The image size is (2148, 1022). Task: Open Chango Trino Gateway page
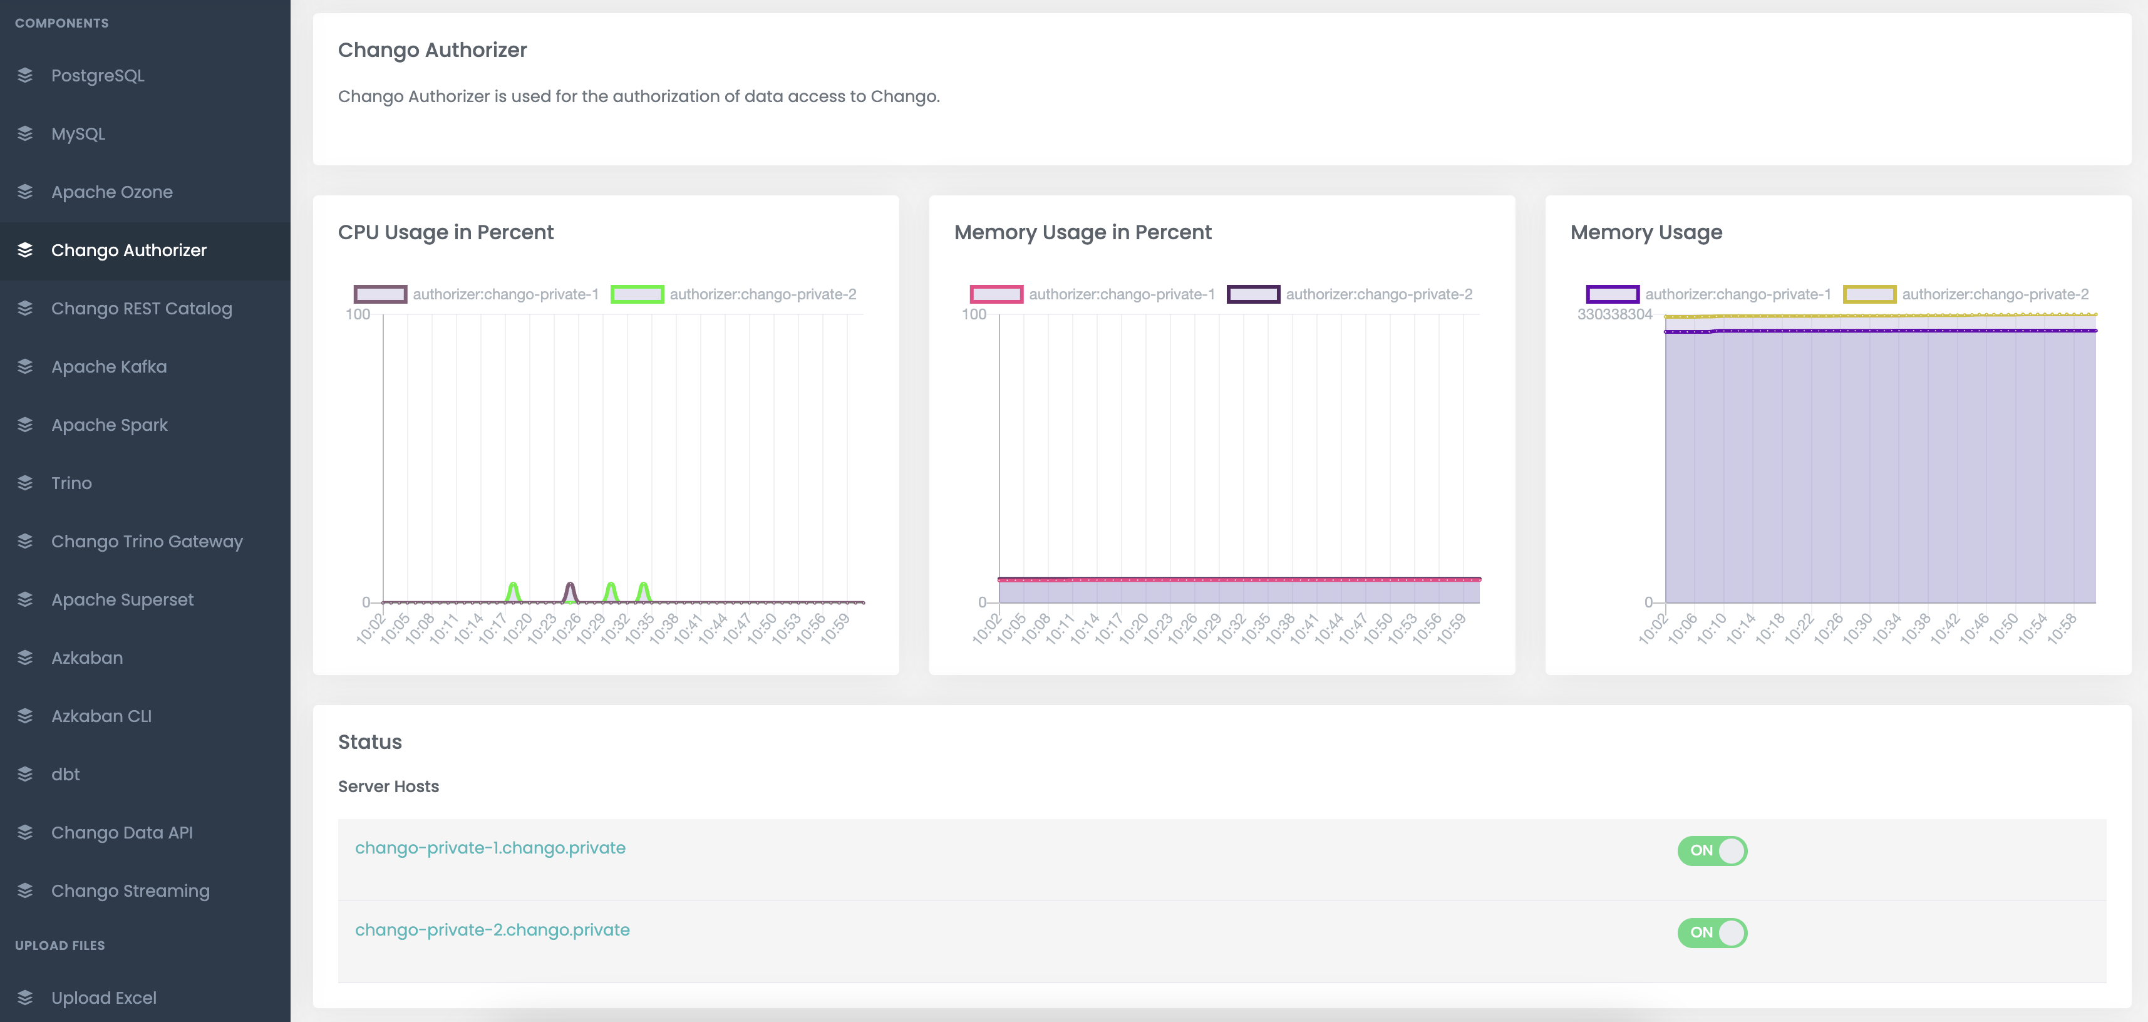[x=145, y=541]
